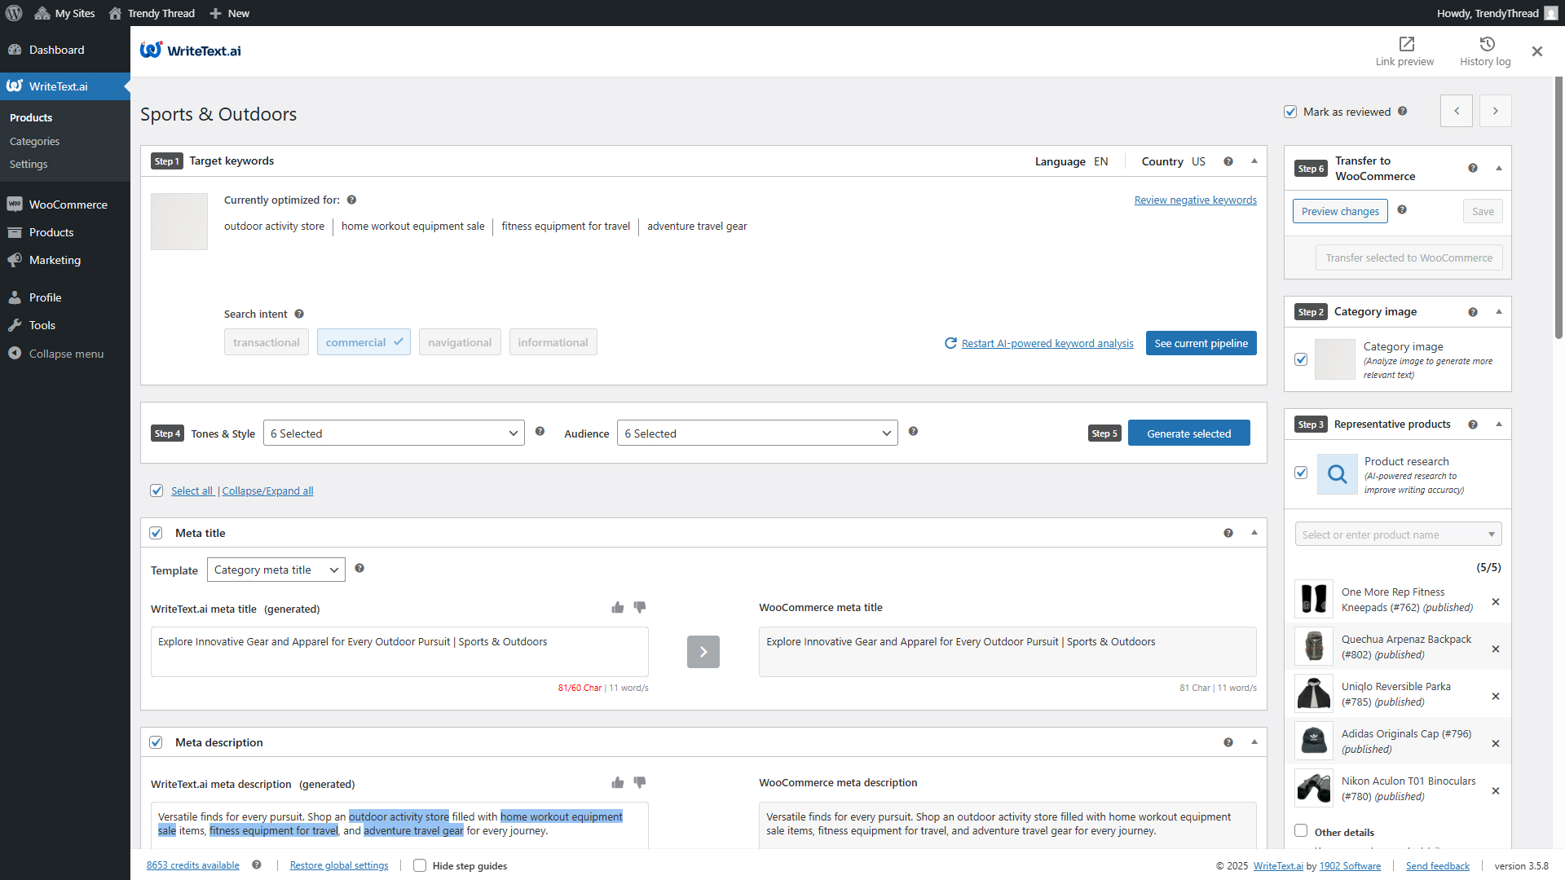Image resolution: width=1565 pixels, height=880 pixels.
Task: Remove Adidas Originals Cap from representative products
Action: coord(1496,743)
